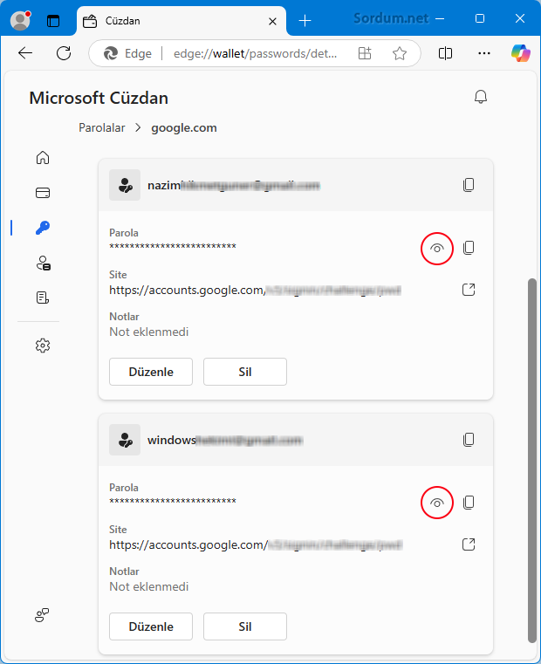Reveal password for windows account
Screen dimensions: 541x664
pos(437,503)
